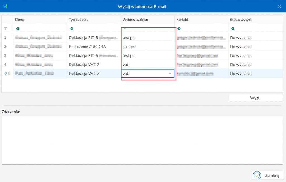Viewport: 286px width, 182px height.
Task: Click the Wyślij button
Action: tap(256, 98)
